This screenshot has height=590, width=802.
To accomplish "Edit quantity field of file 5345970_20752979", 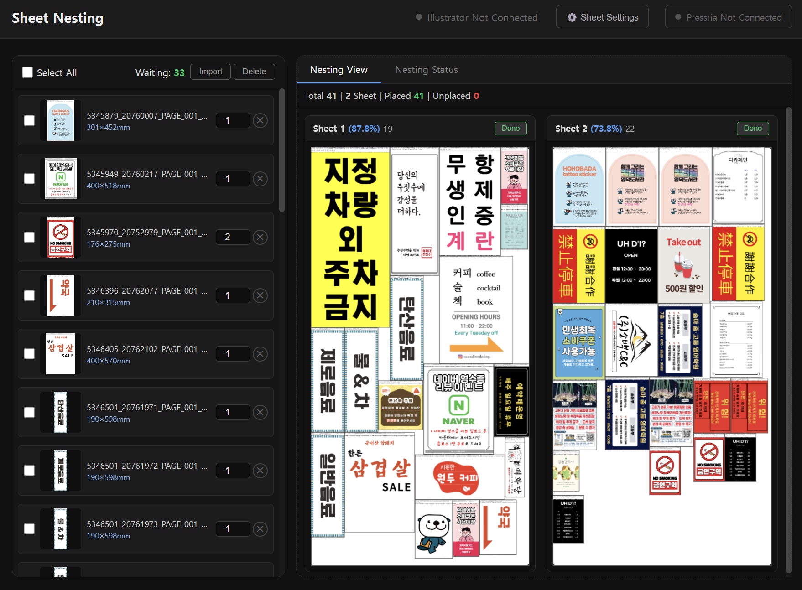I will click(232, 237).
